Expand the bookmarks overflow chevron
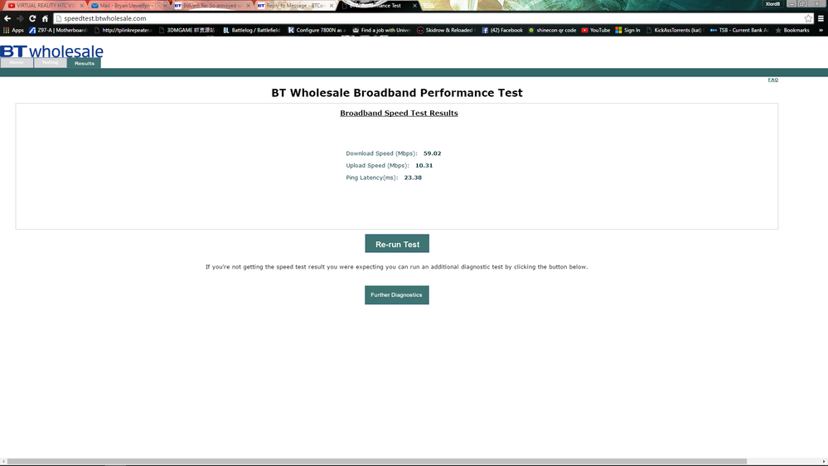Image resolution: width=828 pixels, height=466 pixels. pos(821,30)
